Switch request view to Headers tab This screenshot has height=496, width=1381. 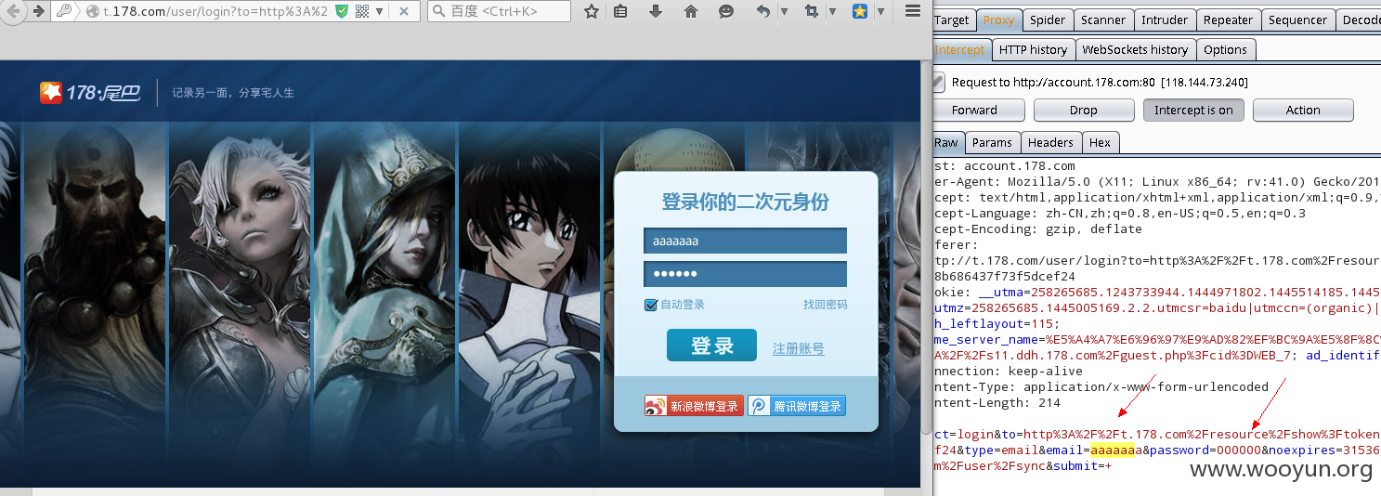coord(1050,142)
